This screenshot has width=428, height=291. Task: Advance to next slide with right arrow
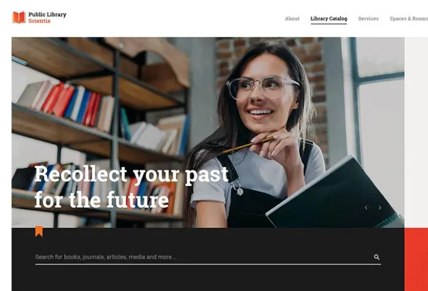tap(380, 207)
